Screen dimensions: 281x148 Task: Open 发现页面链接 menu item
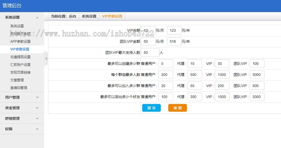point(20,72)
